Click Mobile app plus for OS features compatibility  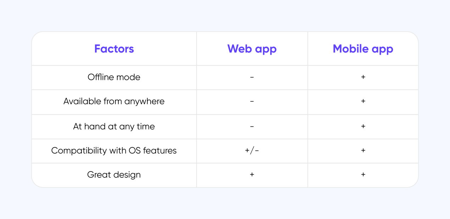[x=363, y=150]
